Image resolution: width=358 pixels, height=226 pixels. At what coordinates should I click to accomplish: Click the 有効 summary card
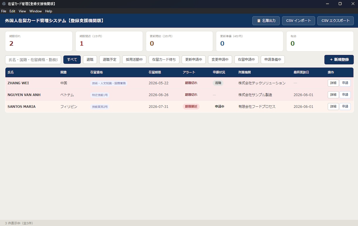click(x=320, y=41)
